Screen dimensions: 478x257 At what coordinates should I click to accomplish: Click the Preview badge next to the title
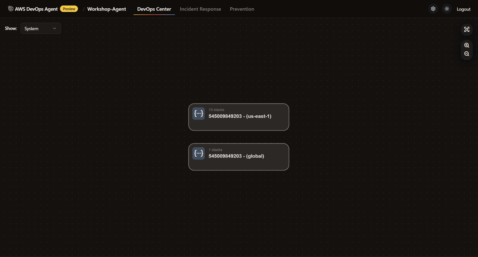tap(68, 8)
